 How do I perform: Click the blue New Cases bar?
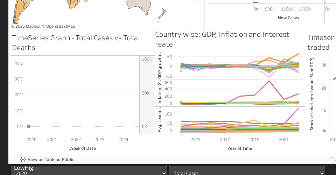pos(255,2)
